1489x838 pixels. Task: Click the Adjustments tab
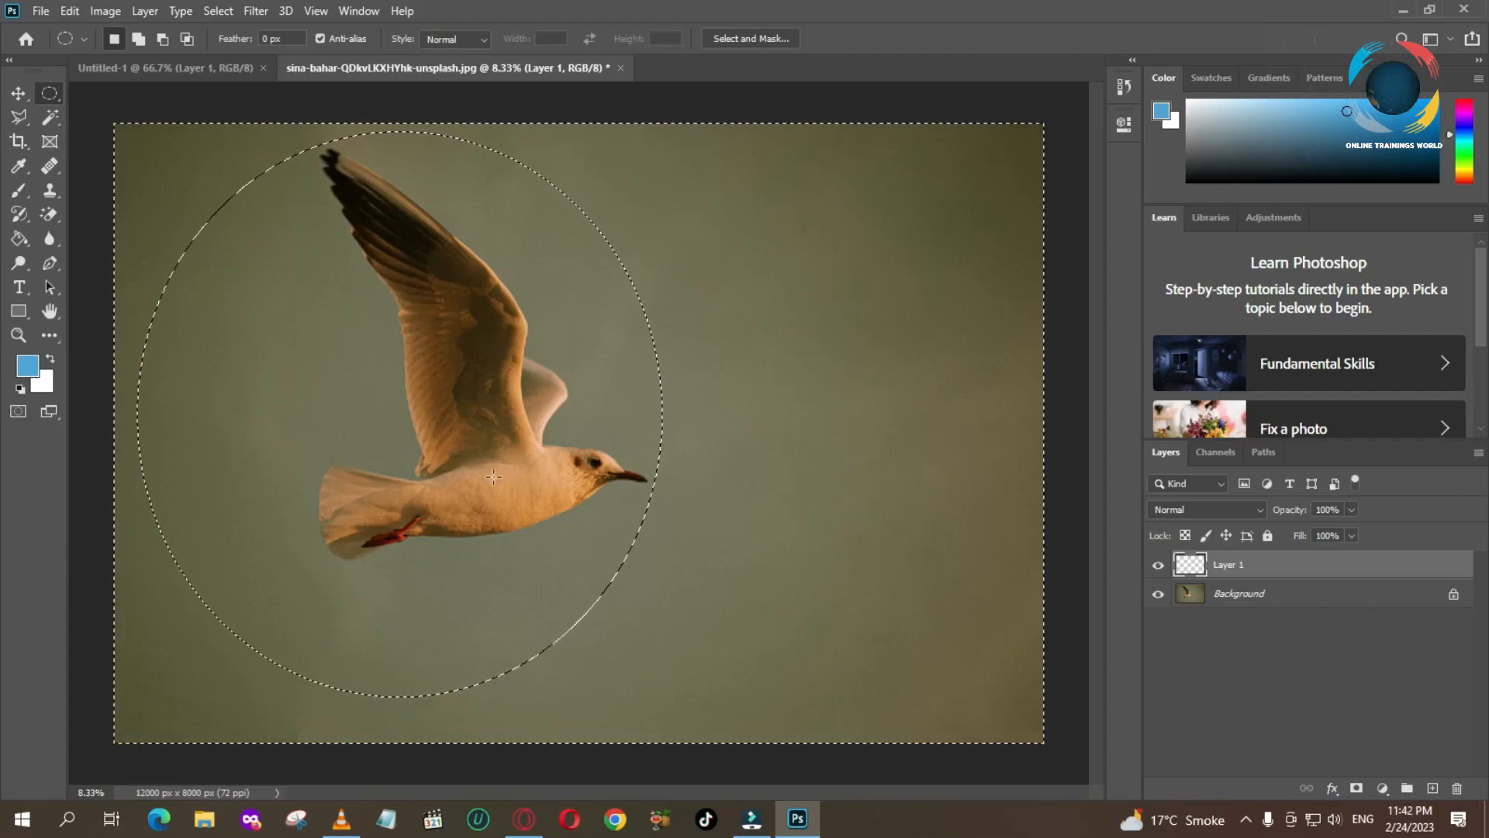pos(1274,217)
